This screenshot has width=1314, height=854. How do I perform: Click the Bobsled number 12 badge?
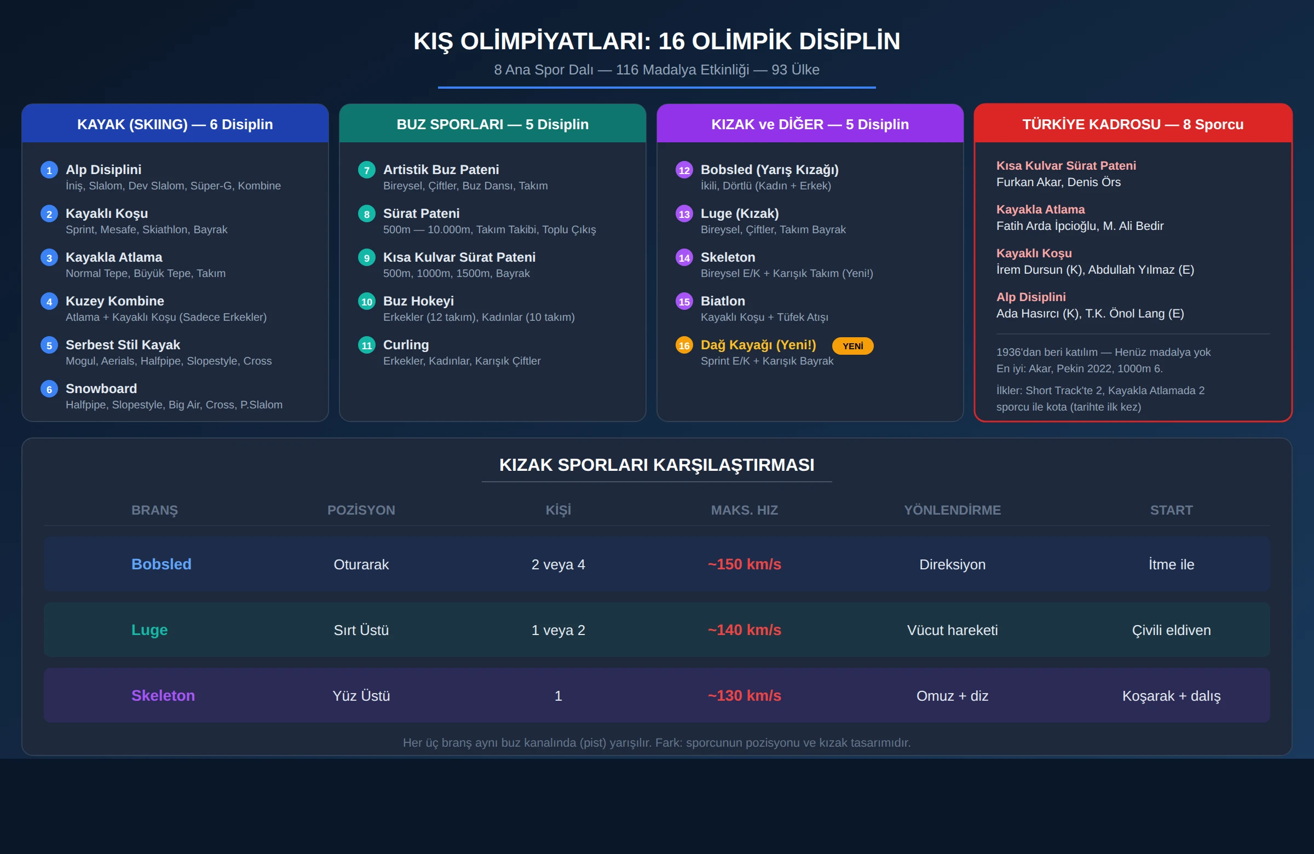click(x=684, y=170)
